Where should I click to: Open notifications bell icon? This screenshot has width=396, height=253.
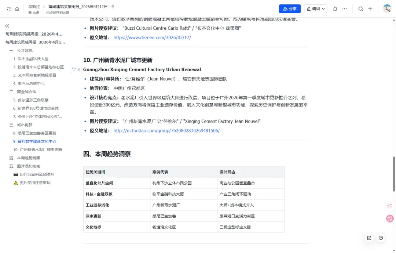335,9
